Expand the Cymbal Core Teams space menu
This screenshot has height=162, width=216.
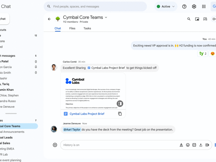point(106,17)
